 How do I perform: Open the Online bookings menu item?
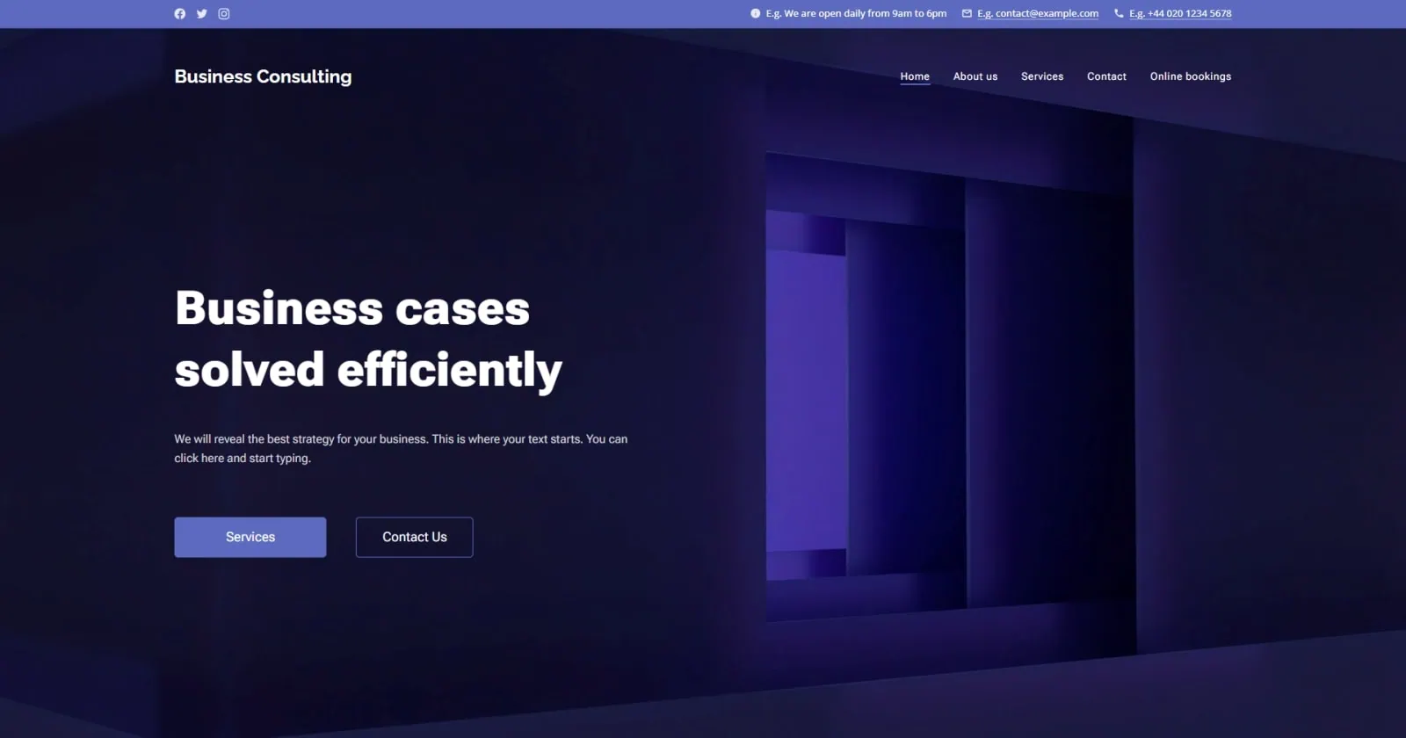click(x=1190, y=76)
